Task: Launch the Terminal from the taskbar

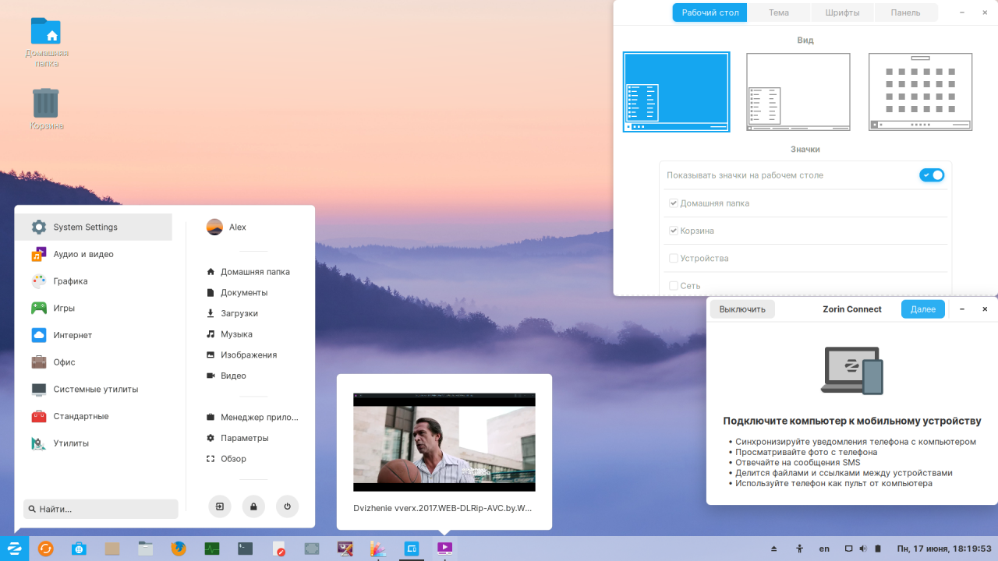Action: pyautogui.click(x=245, y=549)
